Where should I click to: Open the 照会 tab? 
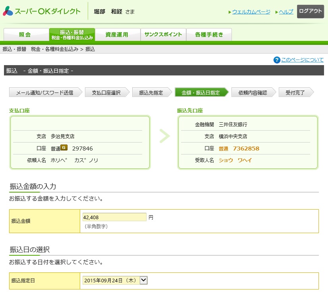[26, 35]
